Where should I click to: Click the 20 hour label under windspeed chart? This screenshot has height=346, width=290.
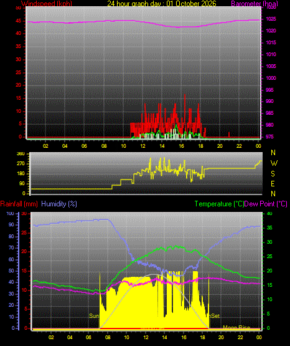(x=220, y=146)
